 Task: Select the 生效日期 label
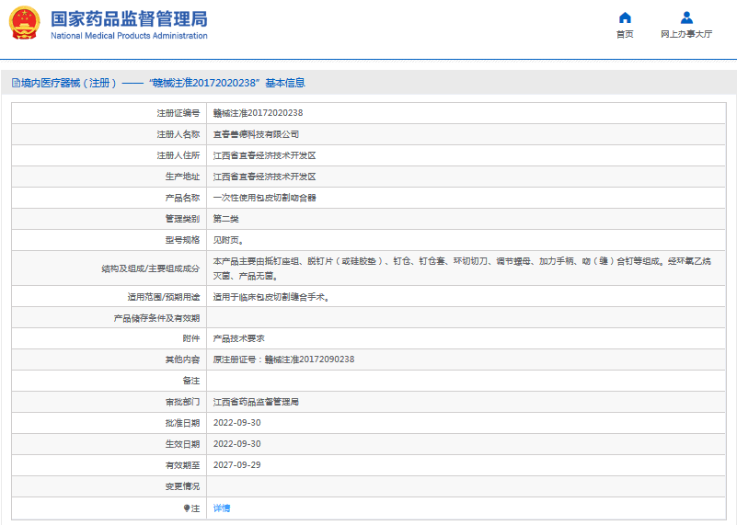182,444
